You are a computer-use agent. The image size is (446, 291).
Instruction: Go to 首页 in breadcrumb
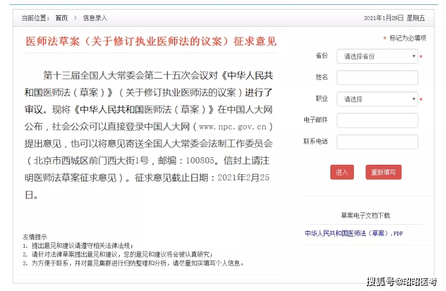(62, 18)
